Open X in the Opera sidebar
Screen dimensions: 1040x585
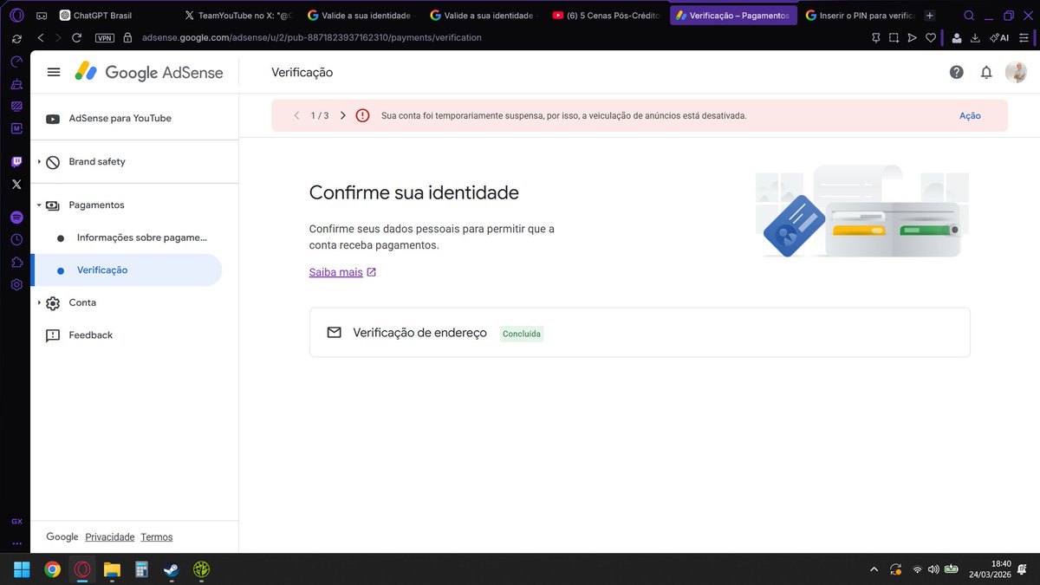pos(16,185)
